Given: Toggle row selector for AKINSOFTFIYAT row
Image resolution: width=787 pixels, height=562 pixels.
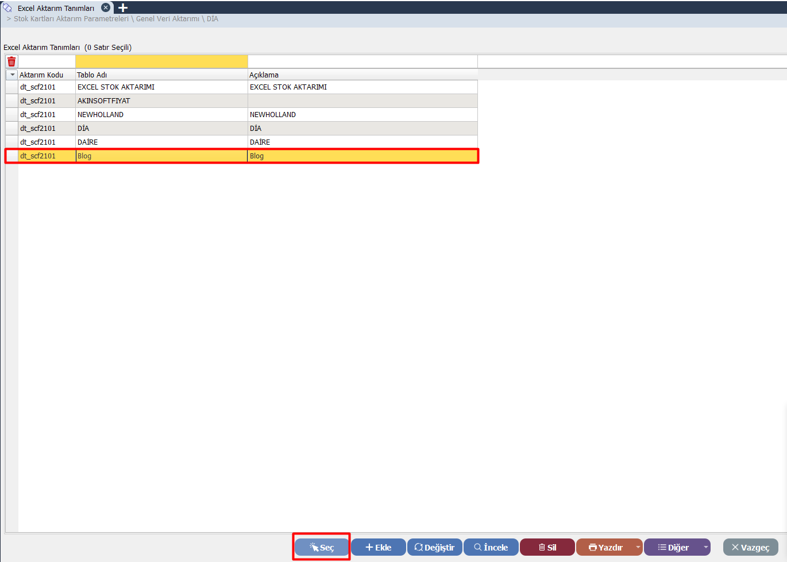Looking at the screenshot, I should 11,101.
